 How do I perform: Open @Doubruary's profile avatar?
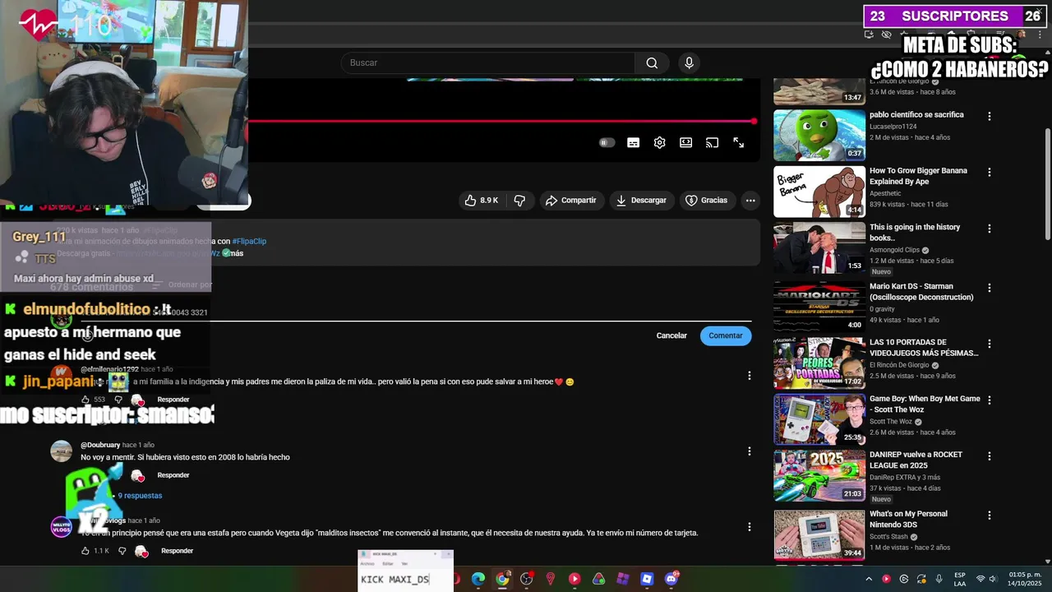62,451
